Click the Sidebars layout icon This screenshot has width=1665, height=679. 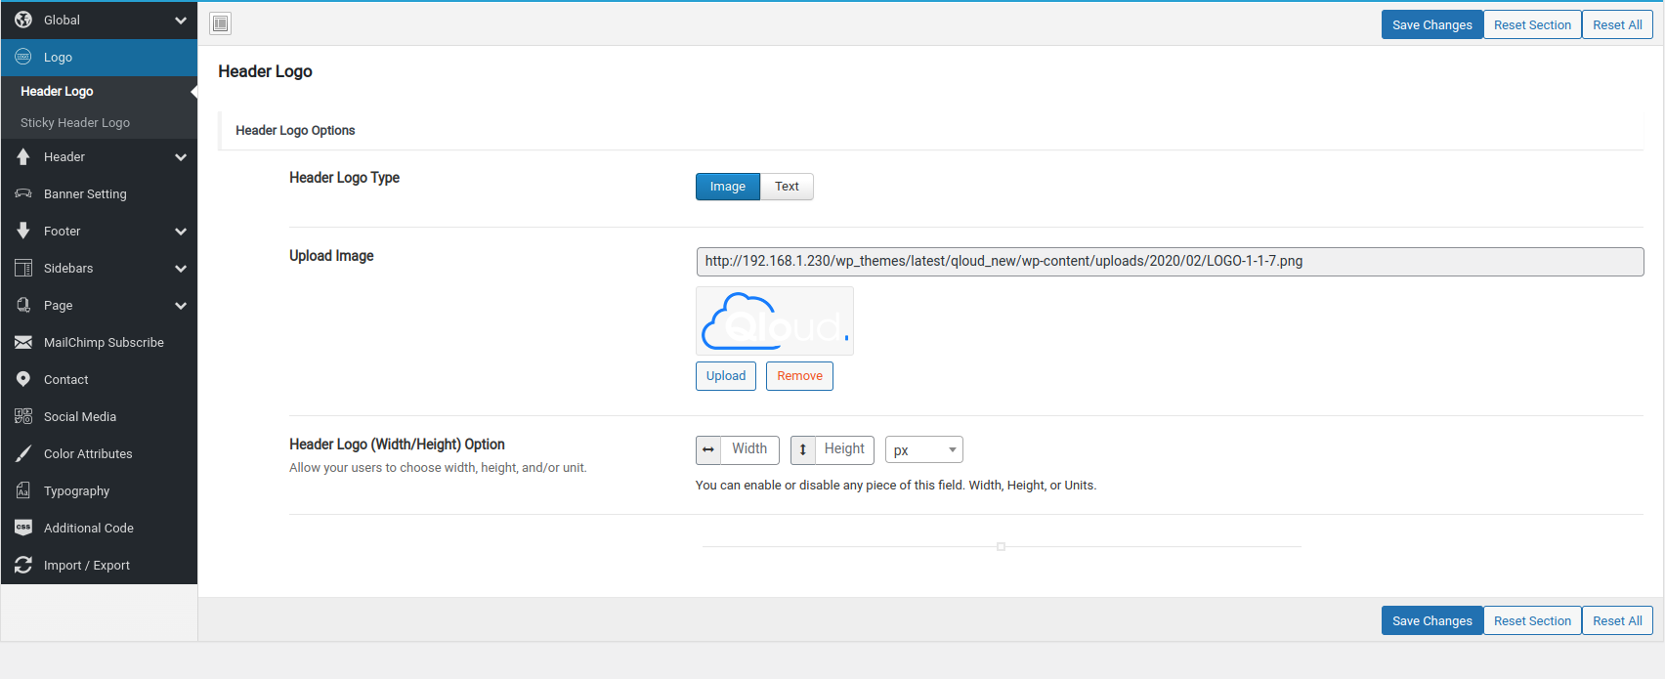23,268
